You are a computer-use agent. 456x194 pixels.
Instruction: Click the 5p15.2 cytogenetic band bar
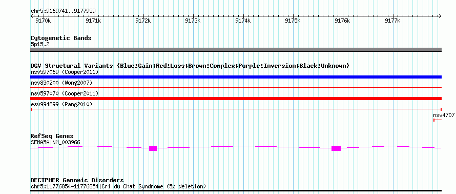point(236,50)
